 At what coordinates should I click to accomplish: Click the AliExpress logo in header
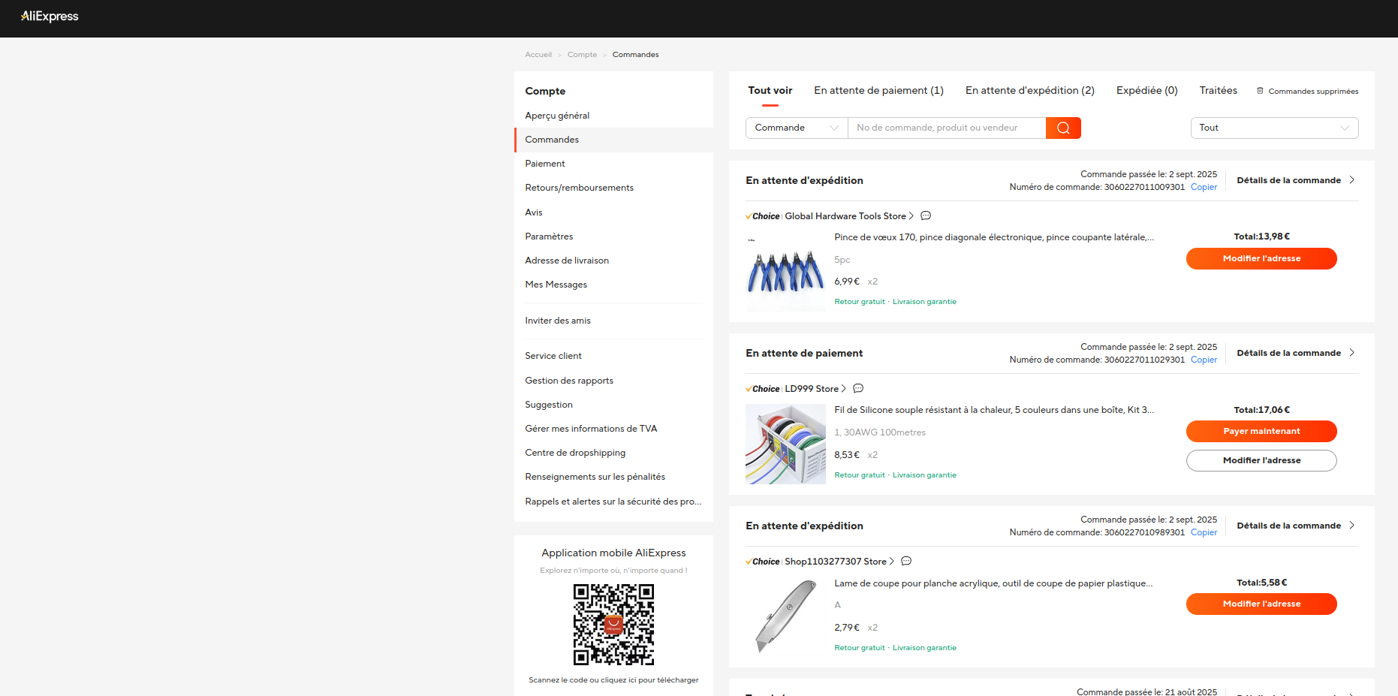click(50, 17)
